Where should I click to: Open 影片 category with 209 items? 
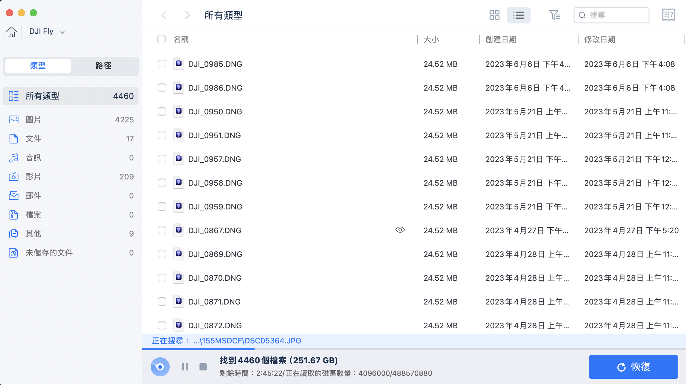[x=71, y=177]
